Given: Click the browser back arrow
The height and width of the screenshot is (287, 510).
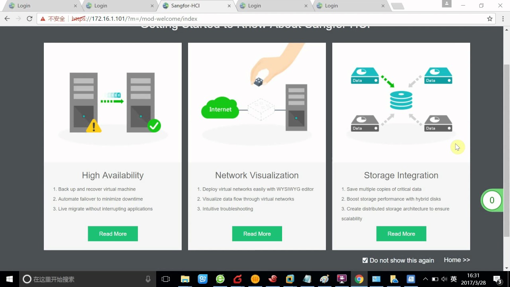Looking at the screenshot, I should tap(7, 19).
